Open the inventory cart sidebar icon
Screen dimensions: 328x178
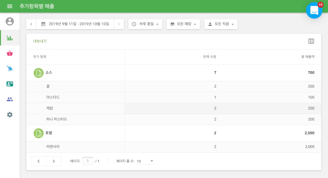(10, 68)
